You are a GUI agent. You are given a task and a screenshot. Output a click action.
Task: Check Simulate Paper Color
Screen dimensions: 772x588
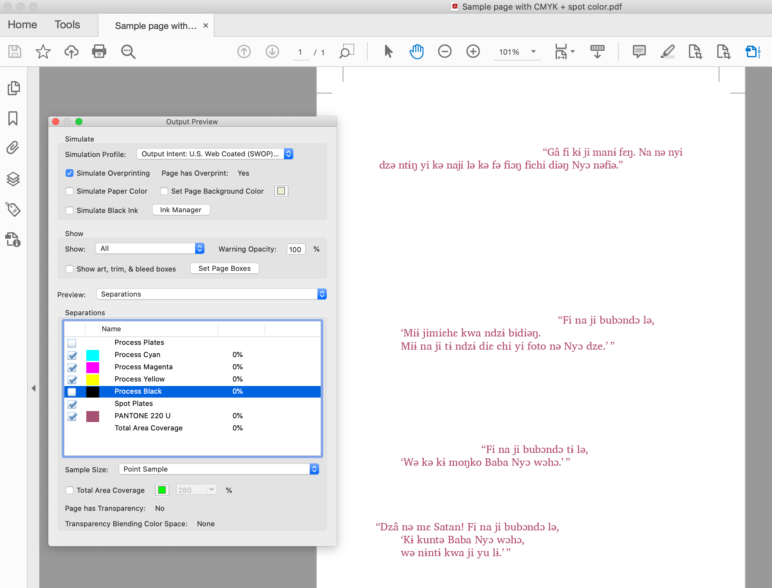(70, 191)
